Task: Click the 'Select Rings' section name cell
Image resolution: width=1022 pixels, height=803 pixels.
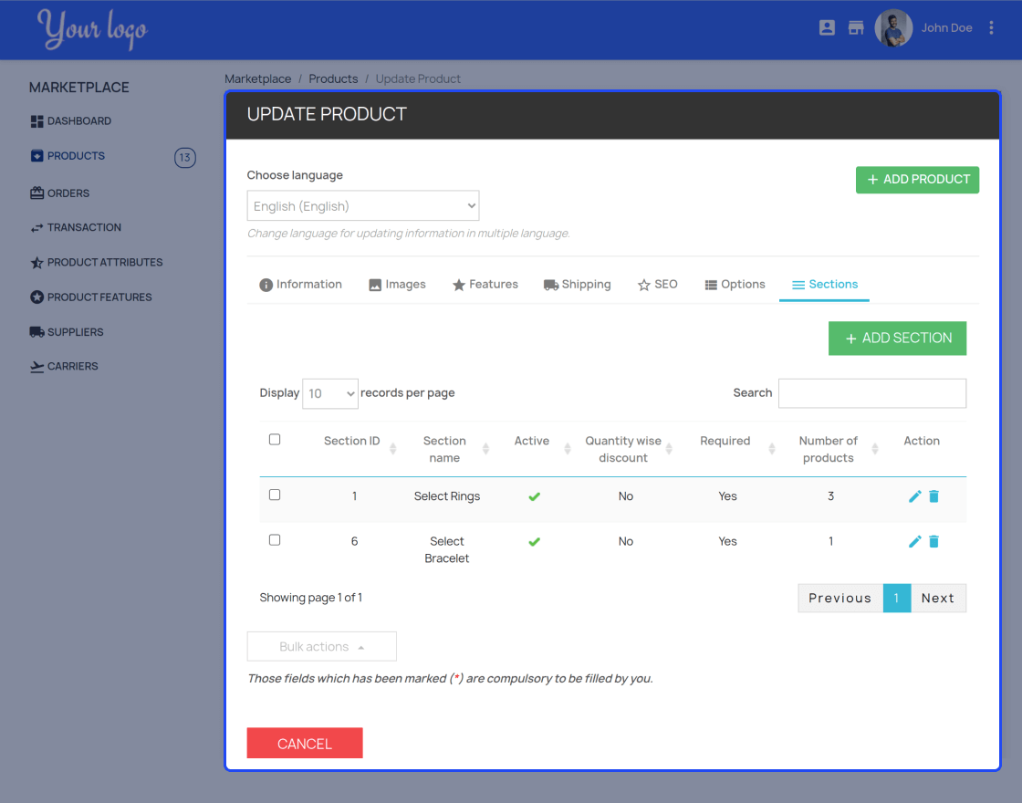Action: click(x=446, y=496)
